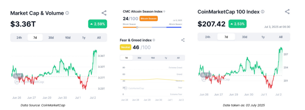Show All time on Market Cap chart
This screenshot has height=110, width=305.
(99, 38)
